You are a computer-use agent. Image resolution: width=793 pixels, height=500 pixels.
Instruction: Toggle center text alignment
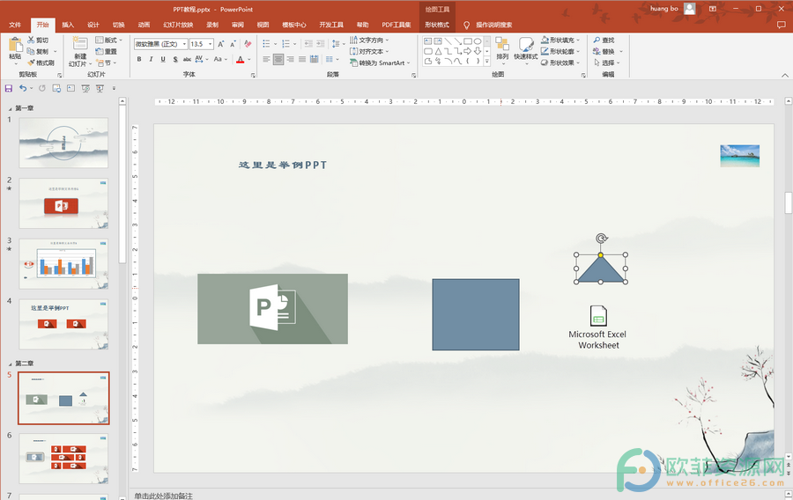(x=278, y=60)
